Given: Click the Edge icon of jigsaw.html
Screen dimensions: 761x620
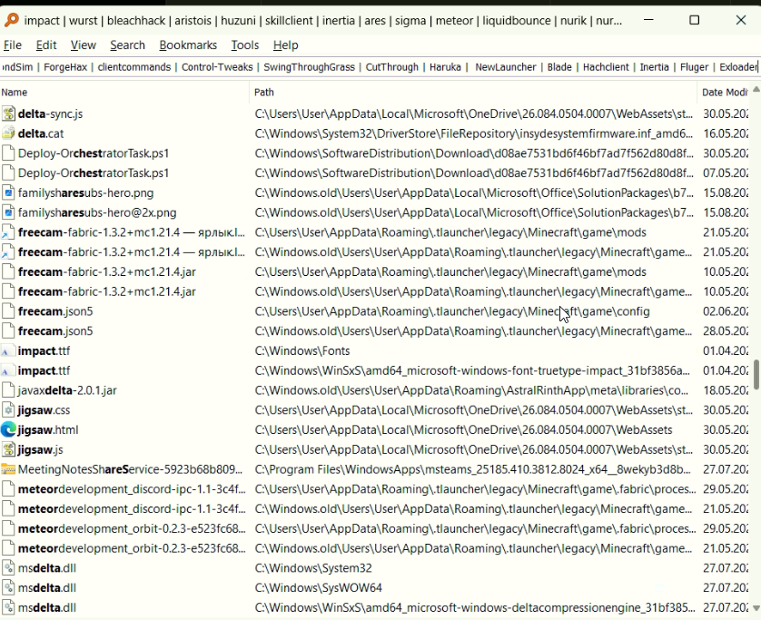Looking at the screenshot, I should coord(8,430).
